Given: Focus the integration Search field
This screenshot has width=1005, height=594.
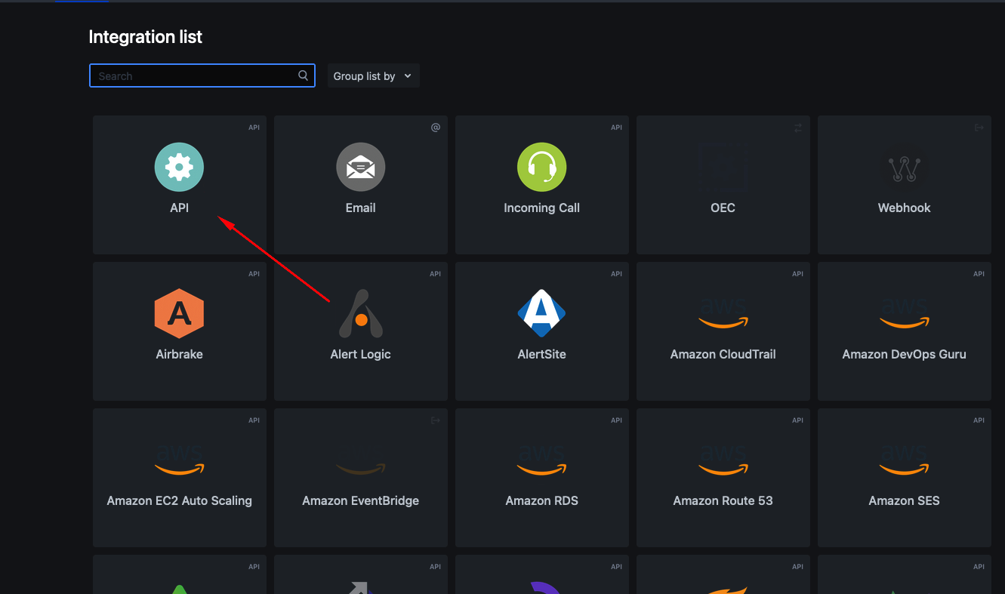Looking at the screenshot, I should point(202,75).
